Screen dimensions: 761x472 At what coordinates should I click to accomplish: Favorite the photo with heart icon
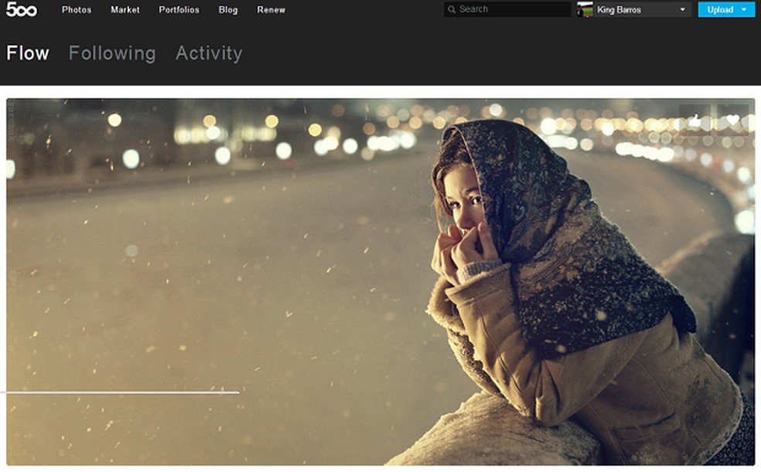tap(733, 120)
